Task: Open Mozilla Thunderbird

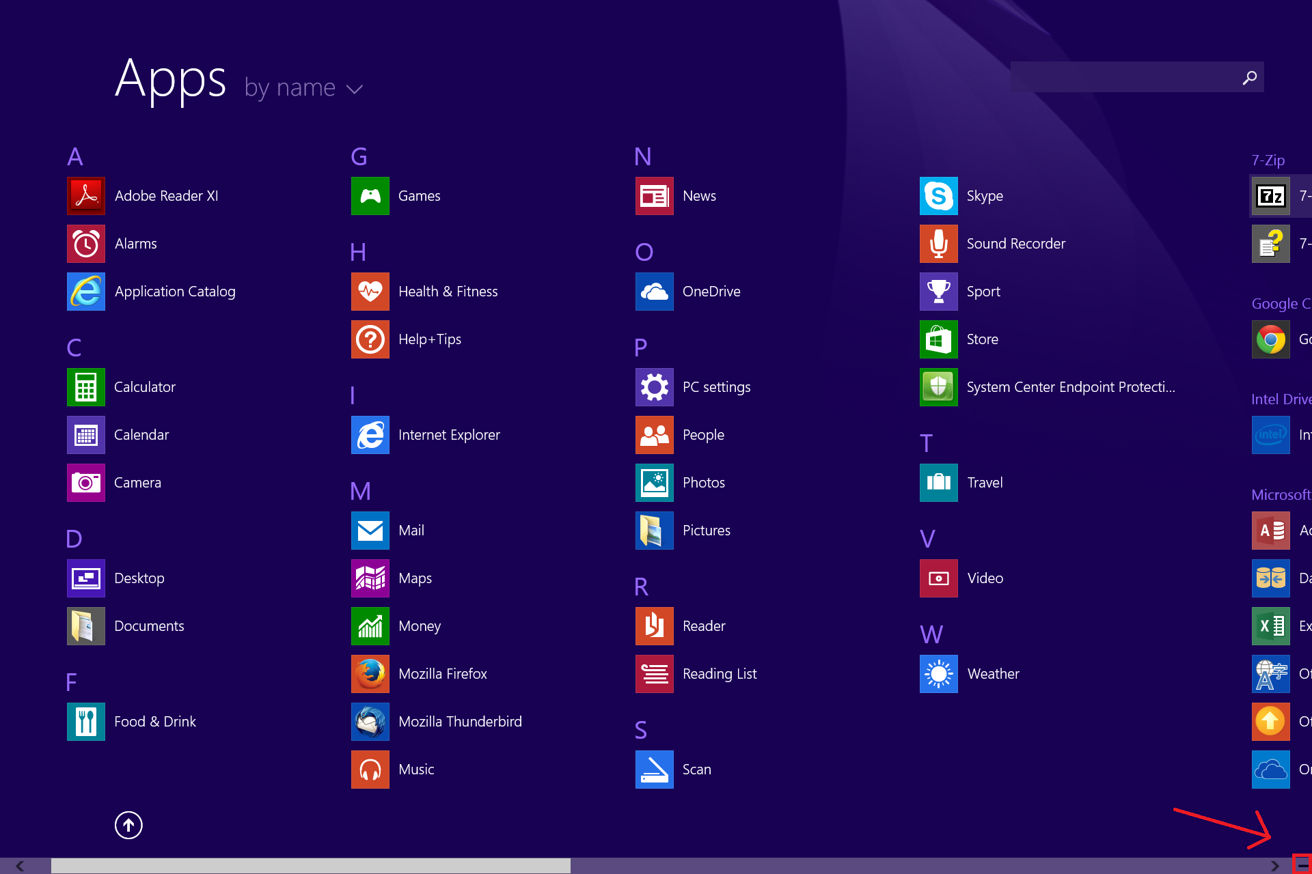Action: (370, 722)
